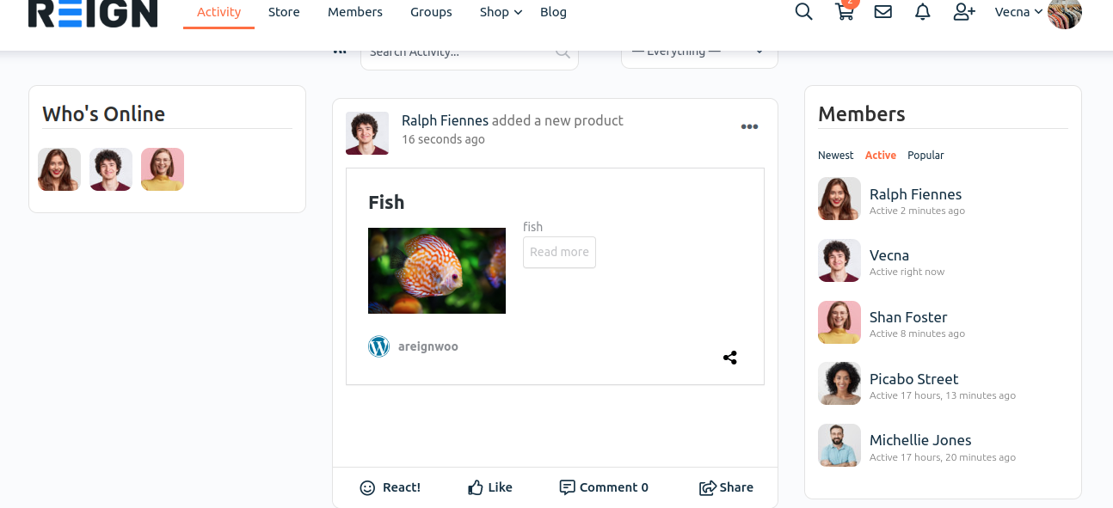
Task: Open the Everything activity filter dropdown
Action: coord(698,53)
